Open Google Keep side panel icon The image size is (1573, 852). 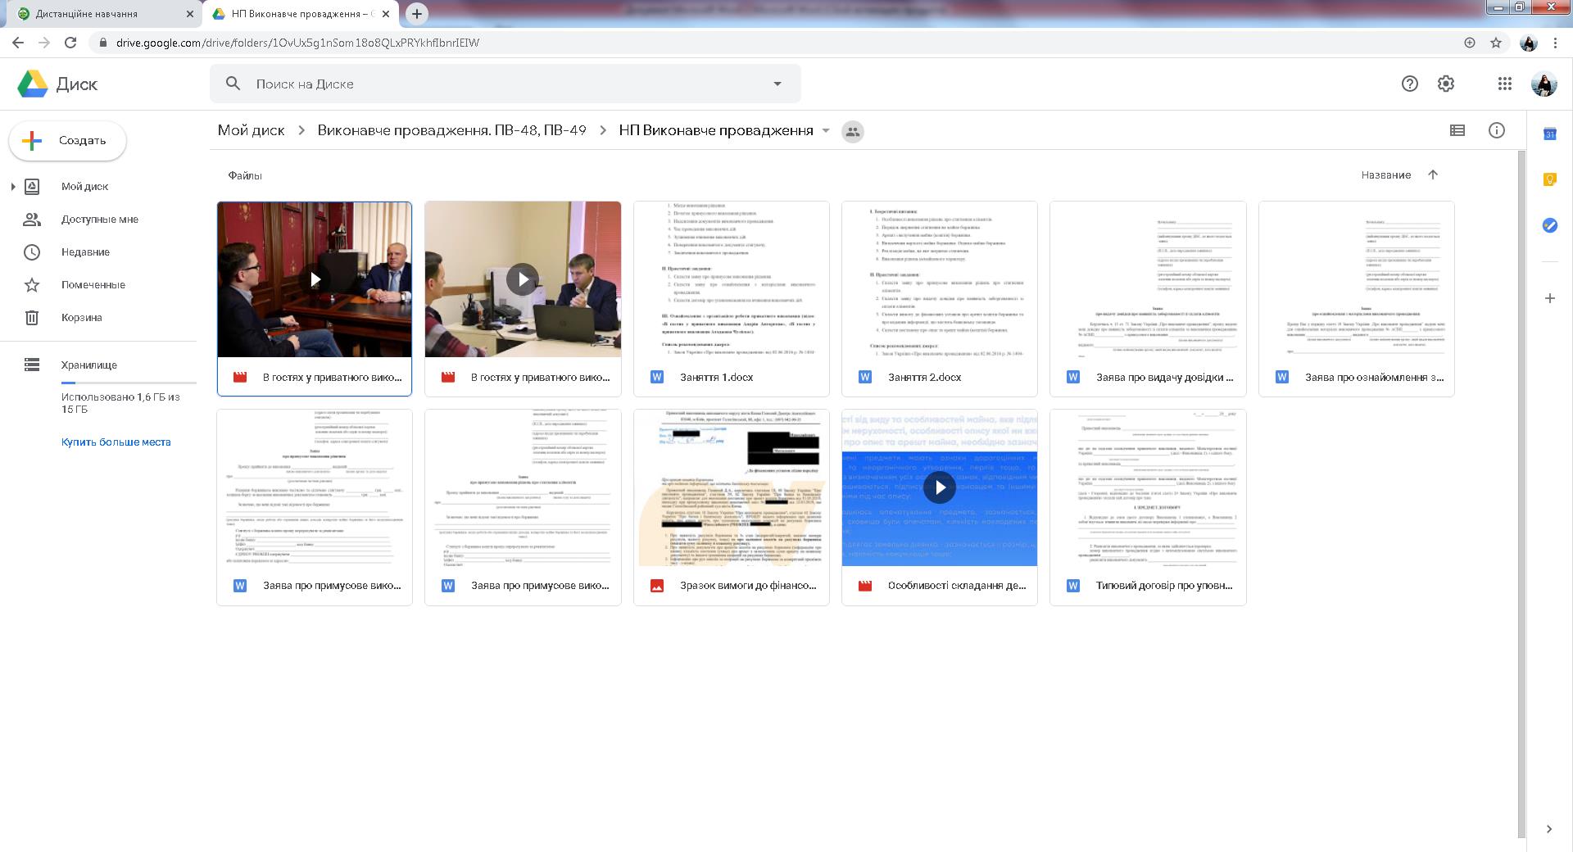click(1549, 179)
